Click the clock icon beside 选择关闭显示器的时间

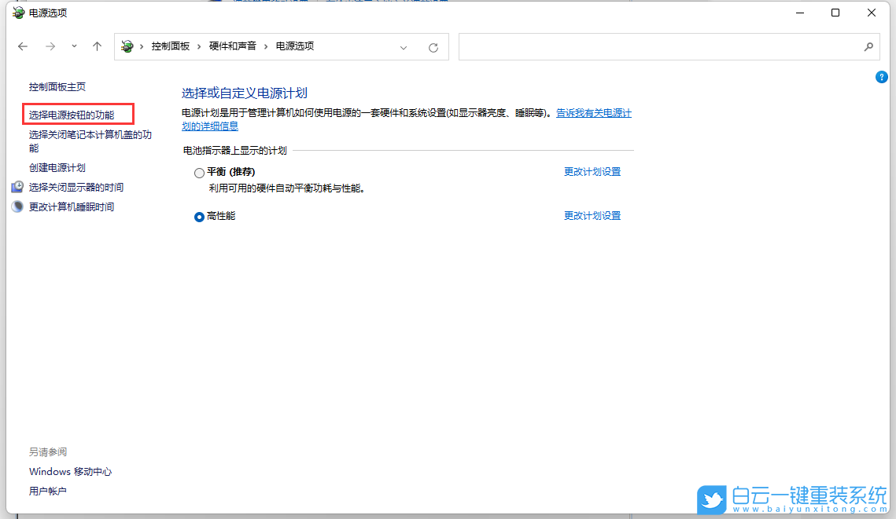coord(17,187)
